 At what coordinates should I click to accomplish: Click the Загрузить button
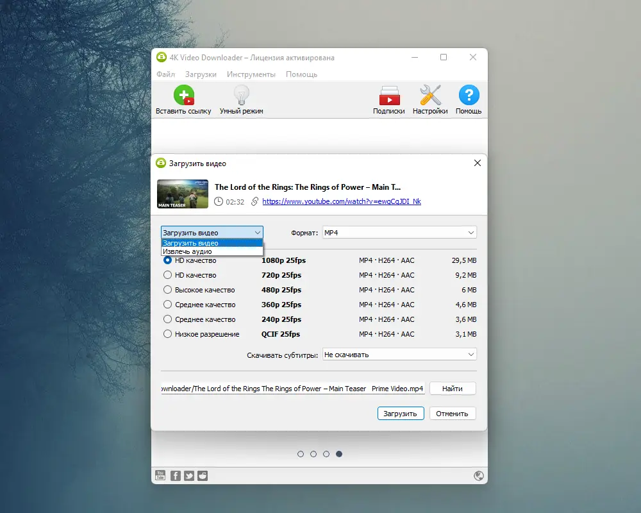tap(401, 413)
